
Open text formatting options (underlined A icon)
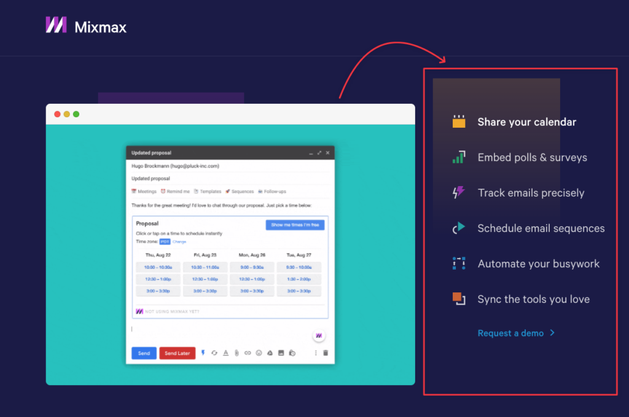[225, 353]
